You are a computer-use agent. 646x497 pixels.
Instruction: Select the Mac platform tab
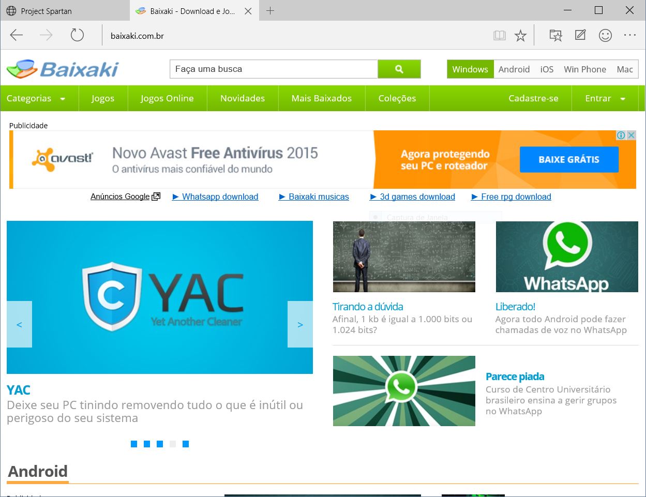625,69
